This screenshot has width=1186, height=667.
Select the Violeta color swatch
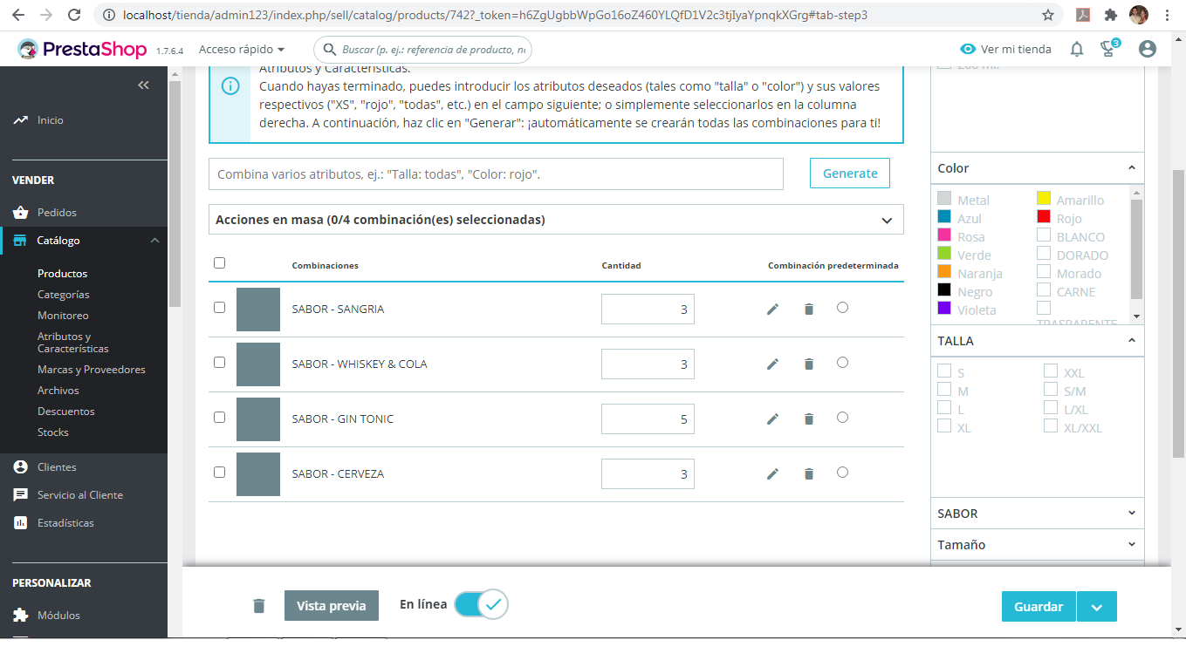[944, 308]
